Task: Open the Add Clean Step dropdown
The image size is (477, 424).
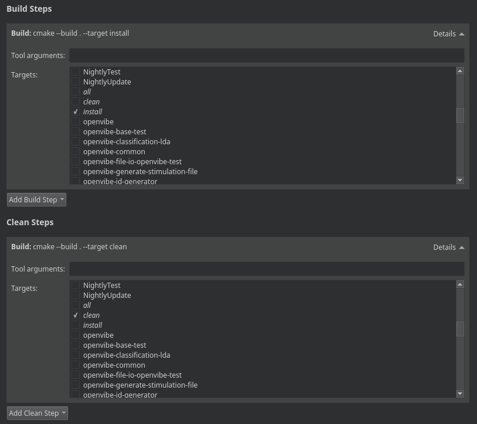Action: pyautogui.click(x=38, y=413)
